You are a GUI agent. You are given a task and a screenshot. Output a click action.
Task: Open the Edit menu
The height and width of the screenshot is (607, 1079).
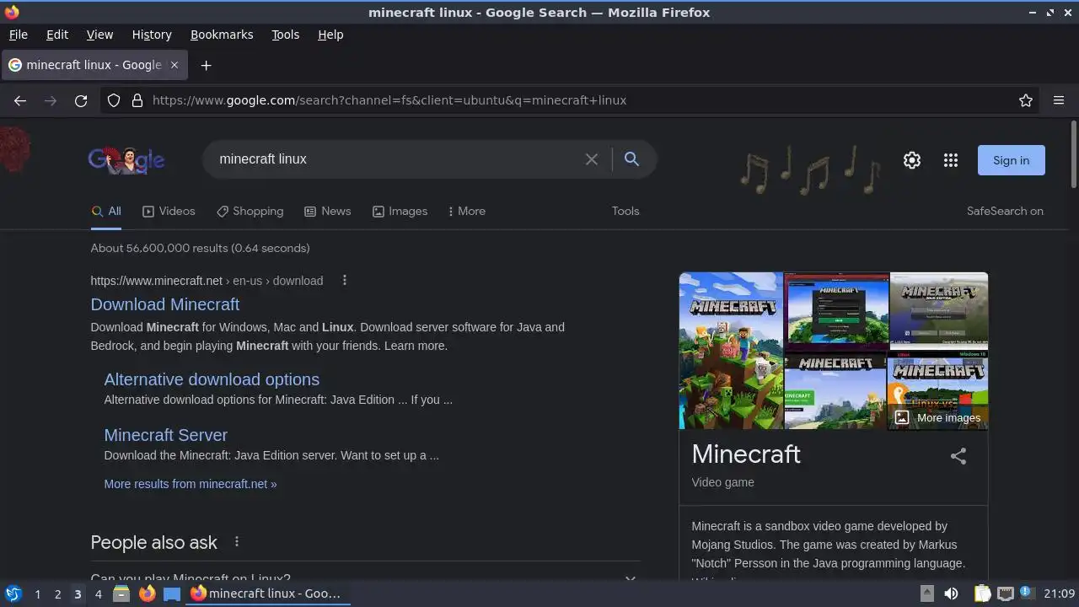pos(57,35)
